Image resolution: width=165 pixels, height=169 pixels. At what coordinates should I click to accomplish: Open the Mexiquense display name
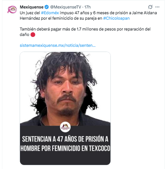(32, 7)
